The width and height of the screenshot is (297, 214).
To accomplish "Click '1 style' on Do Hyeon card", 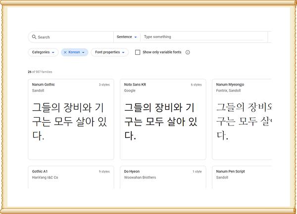I will tap(197, 171).
